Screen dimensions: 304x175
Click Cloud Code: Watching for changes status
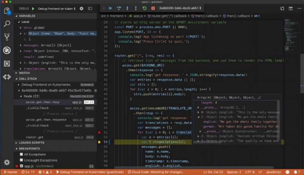(x=156, y=172)
